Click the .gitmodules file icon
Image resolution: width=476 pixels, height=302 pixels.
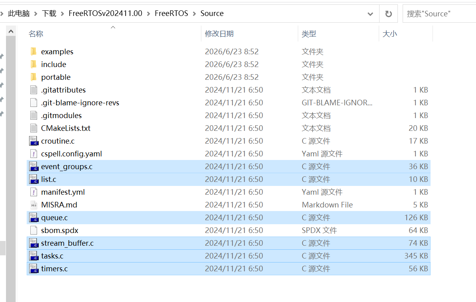tap(34, 115)
